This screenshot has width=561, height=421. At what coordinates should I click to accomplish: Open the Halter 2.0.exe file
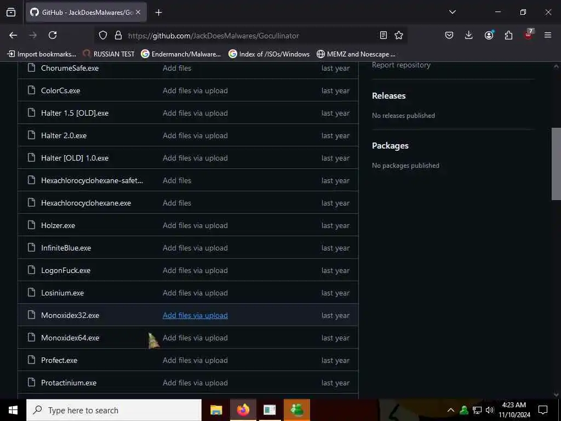point(64,136)
